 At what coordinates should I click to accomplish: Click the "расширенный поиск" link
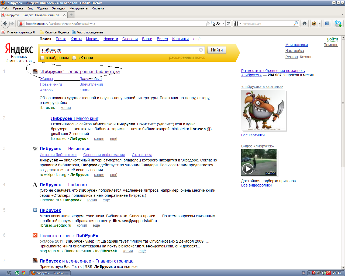point(187,57)
